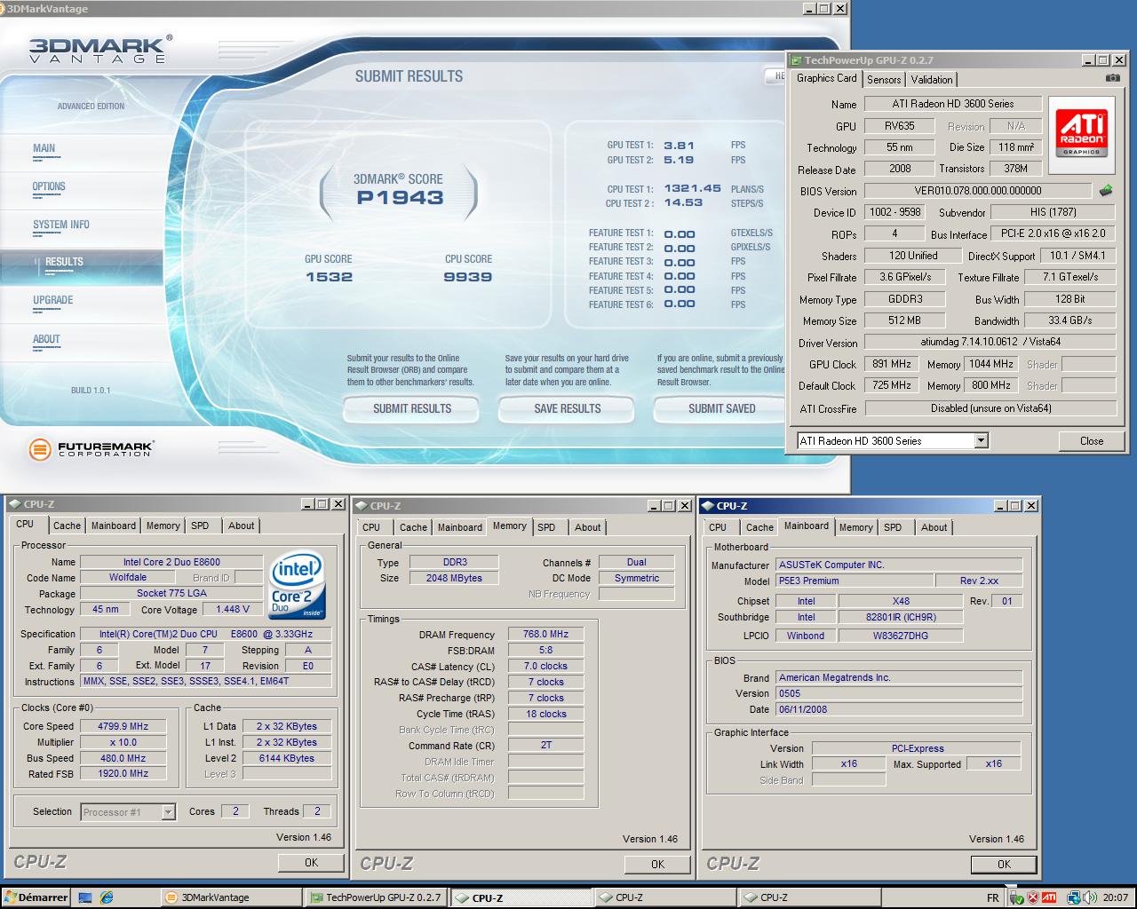Click the ATI CrossFire status field
Viewport: 1137px width, 909px height.
coord(990,408)
